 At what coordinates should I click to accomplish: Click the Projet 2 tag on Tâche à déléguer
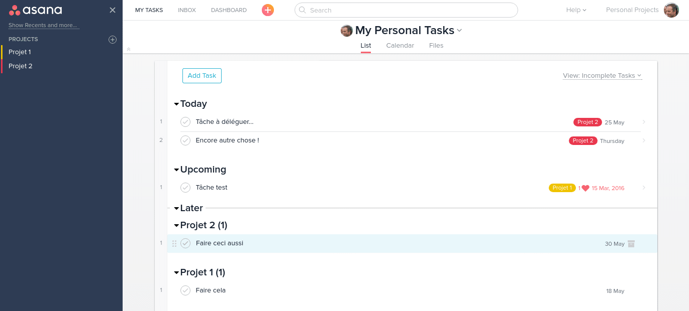coord(587,122)
